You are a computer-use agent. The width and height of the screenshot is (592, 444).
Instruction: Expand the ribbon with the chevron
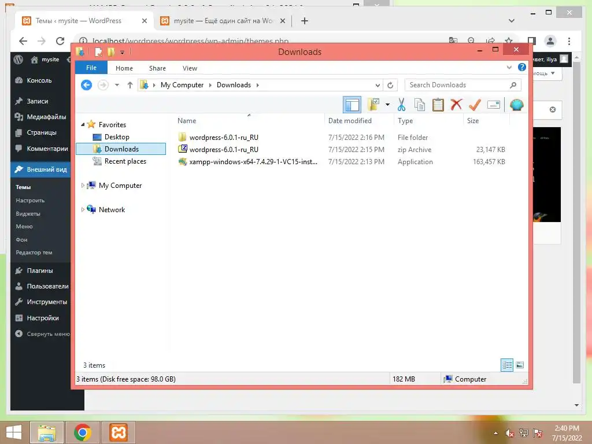pos(509,68)
